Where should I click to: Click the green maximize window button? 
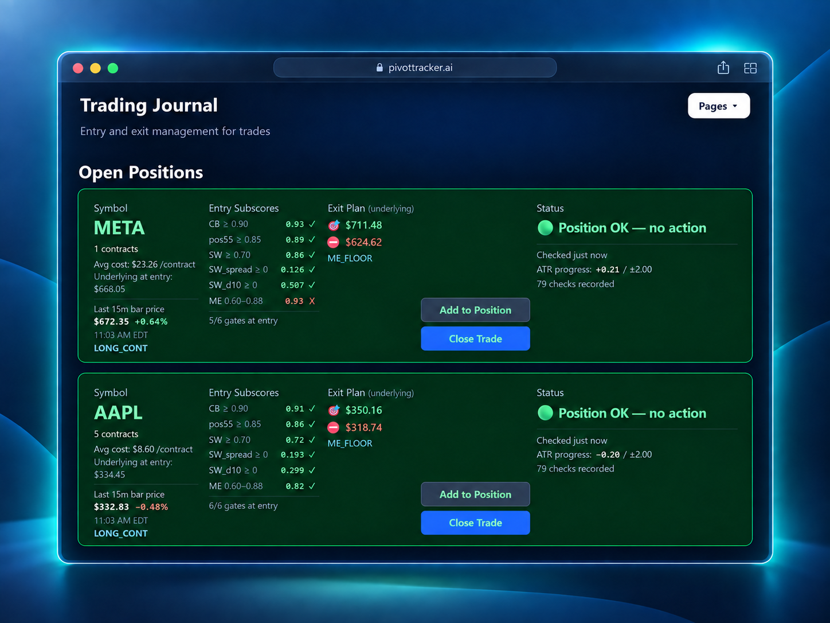(113, 68)
